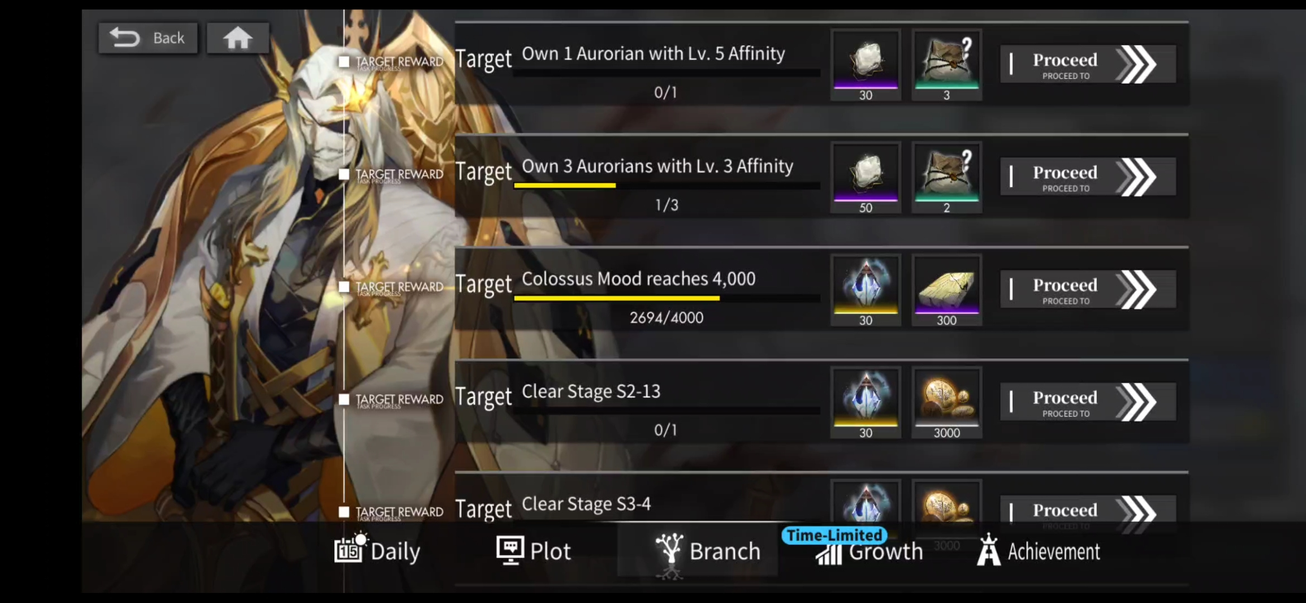Click the Proceed chevrons for Clear Stage S2-13
Screen dimensions: 1306x603
[x=1137, y=402]
